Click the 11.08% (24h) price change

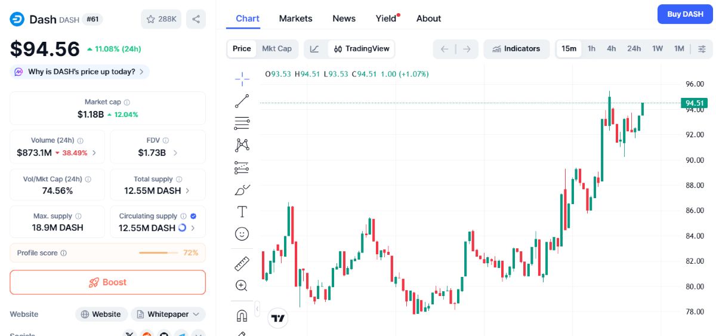pos(114,49)
